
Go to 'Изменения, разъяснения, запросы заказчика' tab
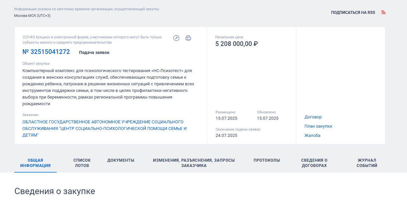(x=194, y=163)
